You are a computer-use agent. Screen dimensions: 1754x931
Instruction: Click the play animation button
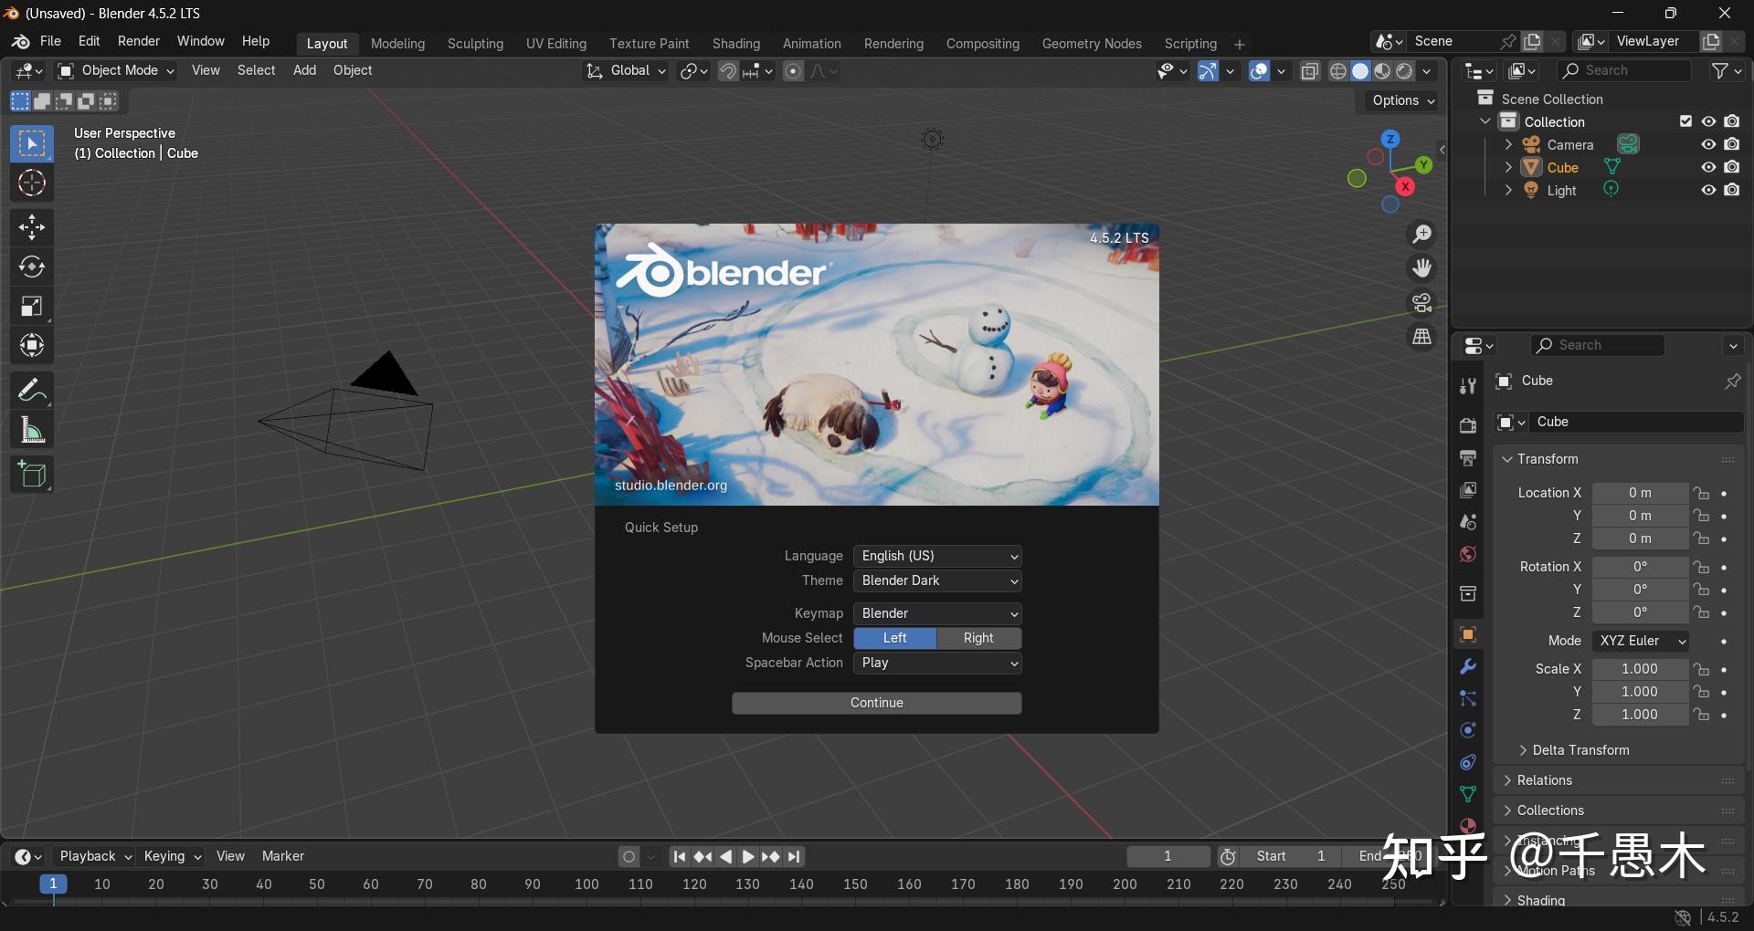(x=748, y=857)
